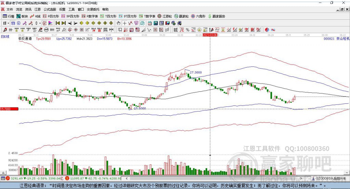Open the 赢家轮 wheel tool
350x189 pixels.
(x=181, y=16)
